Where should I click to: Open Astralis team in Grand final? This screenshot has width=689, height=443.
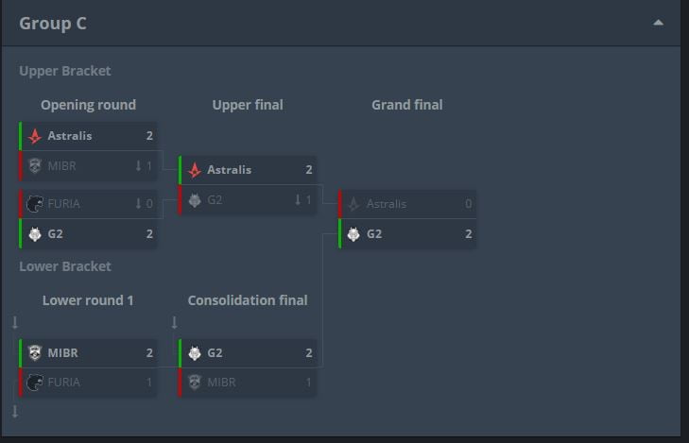[386, 204]
